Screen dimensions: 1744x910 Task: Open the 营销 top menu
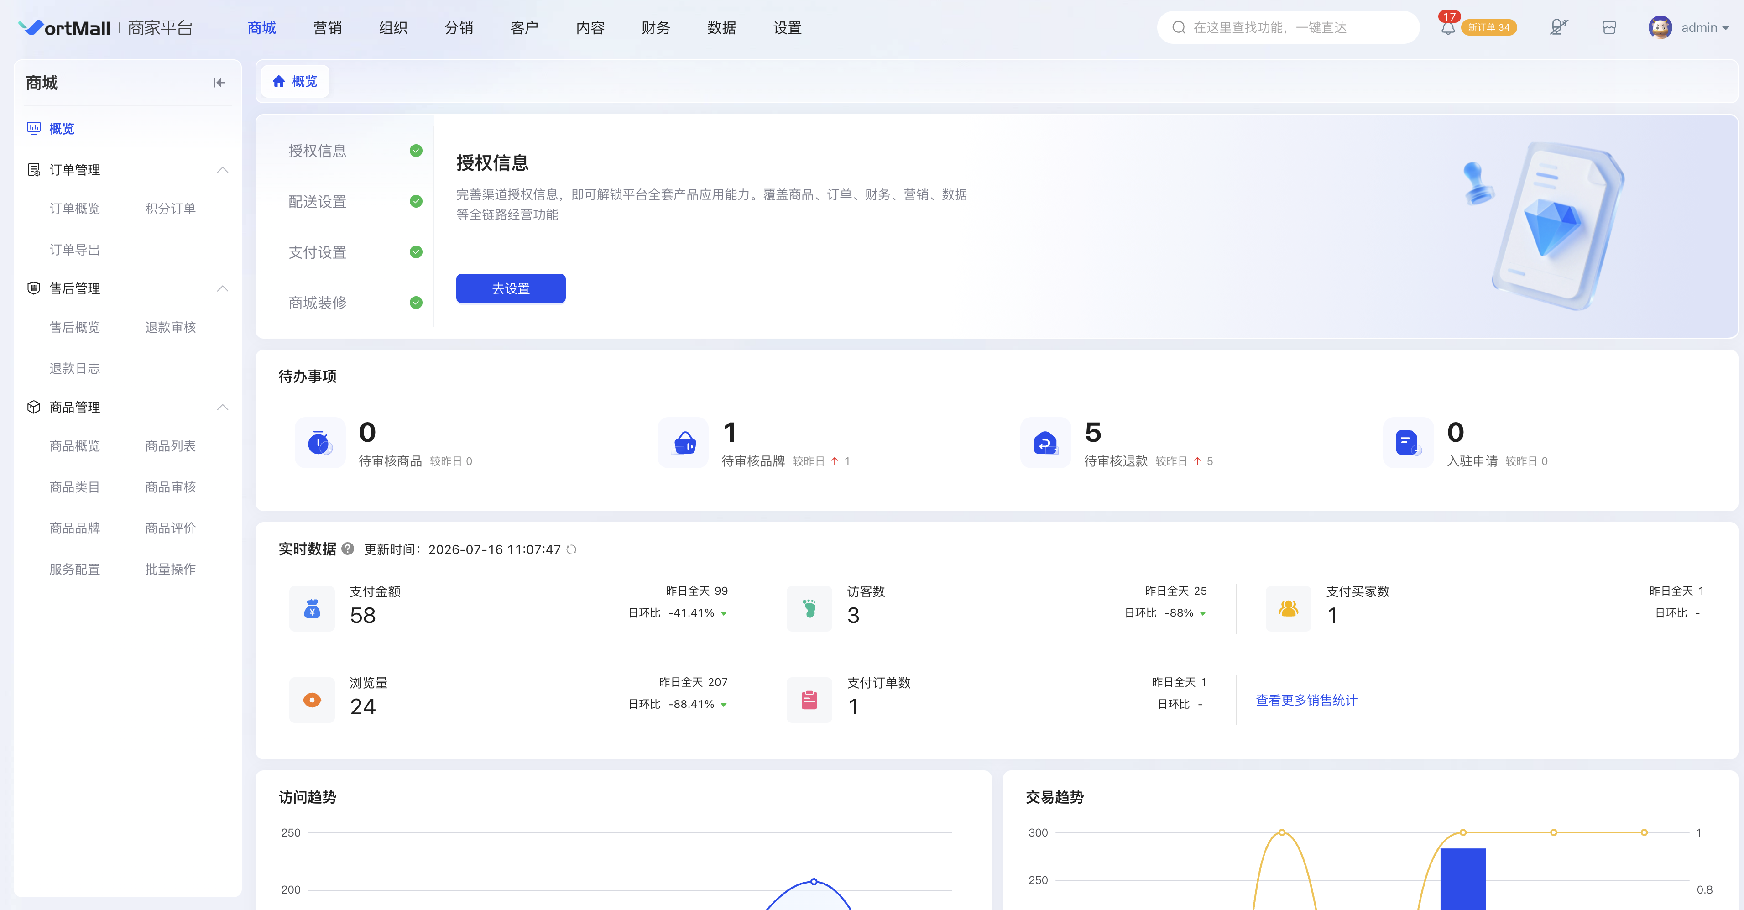coord(328,28)
